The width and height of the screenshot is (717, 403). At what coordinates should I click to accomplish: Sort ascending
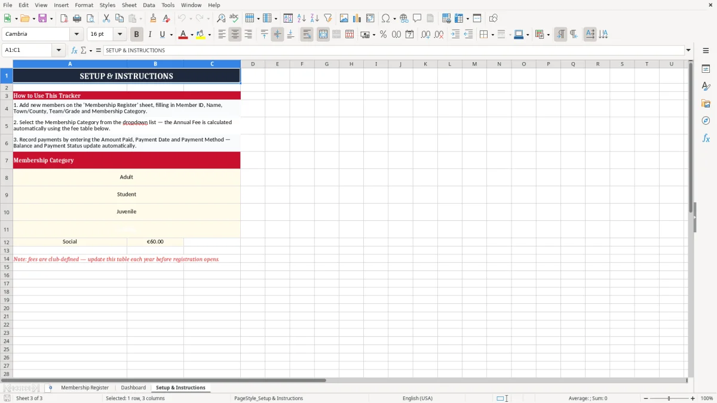(302, 19)
